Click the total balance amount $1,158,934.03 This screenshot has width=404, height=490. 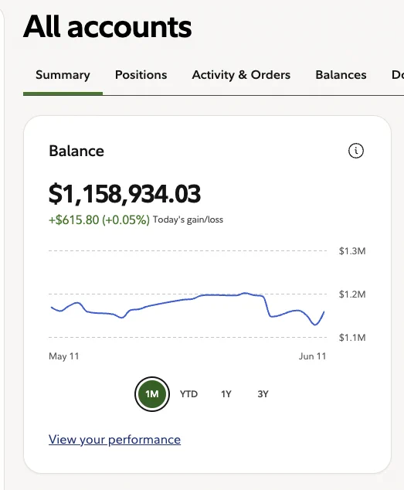tap(124, 194)
